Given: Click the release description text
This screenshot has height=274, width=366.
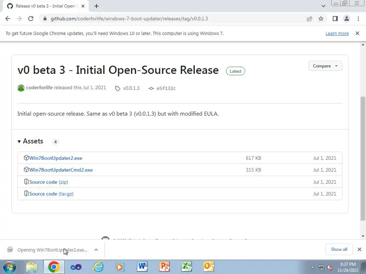Looking at the screenshot, I should pyautogui.click(x=118, y=114).
